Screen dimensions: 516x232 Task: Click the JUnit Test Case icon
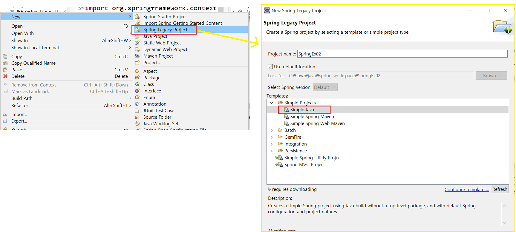pos(137,110)
